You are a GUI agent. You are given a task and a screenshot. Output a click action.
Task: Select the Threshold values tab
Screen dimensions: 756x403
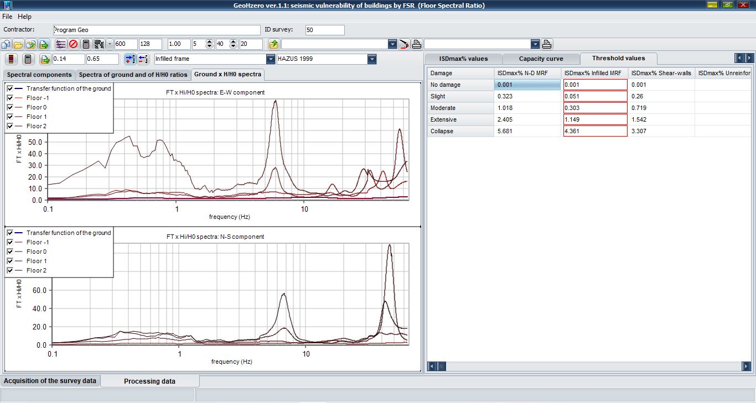(618, 58)
